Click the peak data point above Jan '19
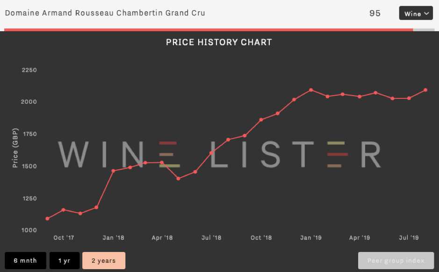This screenshot has width=439, height=272. pyautogui.click(x=311, y=90)
